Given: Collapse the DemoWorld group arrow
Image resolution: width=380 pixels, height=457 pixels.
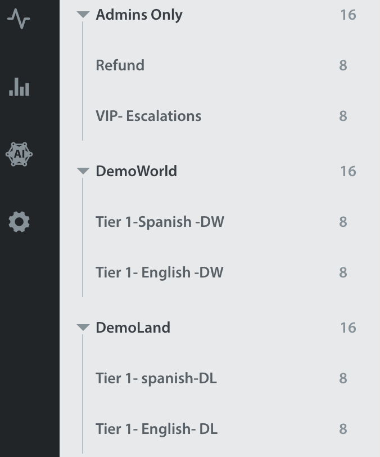Looking at the screenshot, I should [x=83, y=171].
